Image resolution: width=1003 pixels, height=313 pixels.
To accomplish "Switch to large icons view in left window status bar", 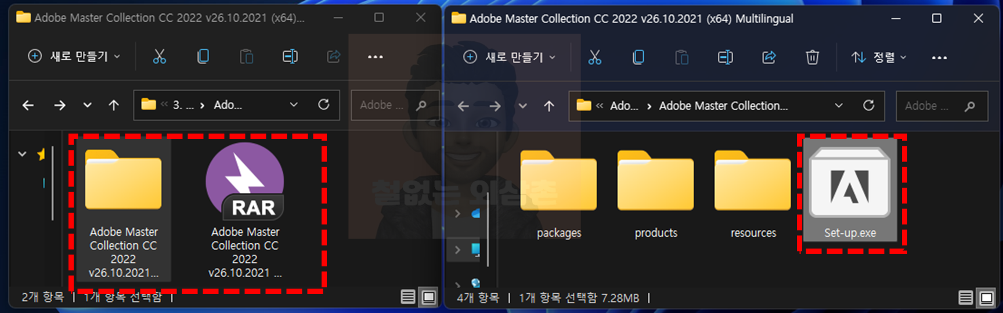I will coord(428,297).
